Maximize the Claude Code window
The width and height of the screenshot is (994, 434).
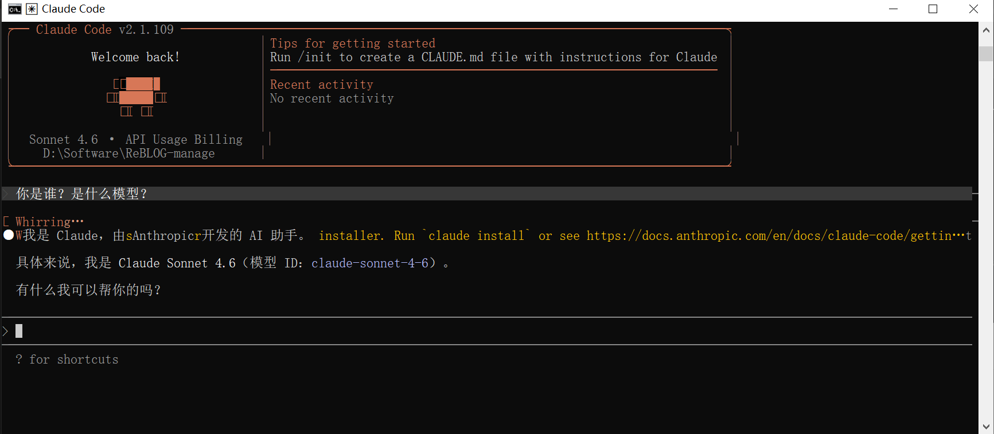pos(933,9)
